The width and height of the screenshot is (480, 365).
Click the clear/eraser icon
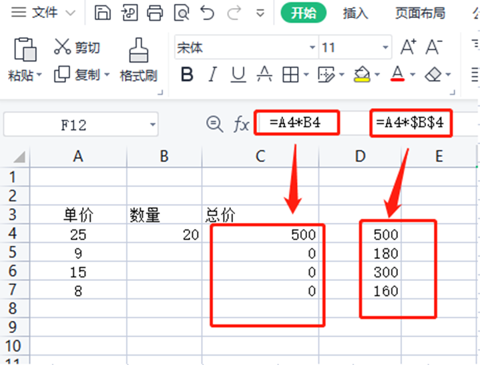pyautogui.click(x=433, y=74)
